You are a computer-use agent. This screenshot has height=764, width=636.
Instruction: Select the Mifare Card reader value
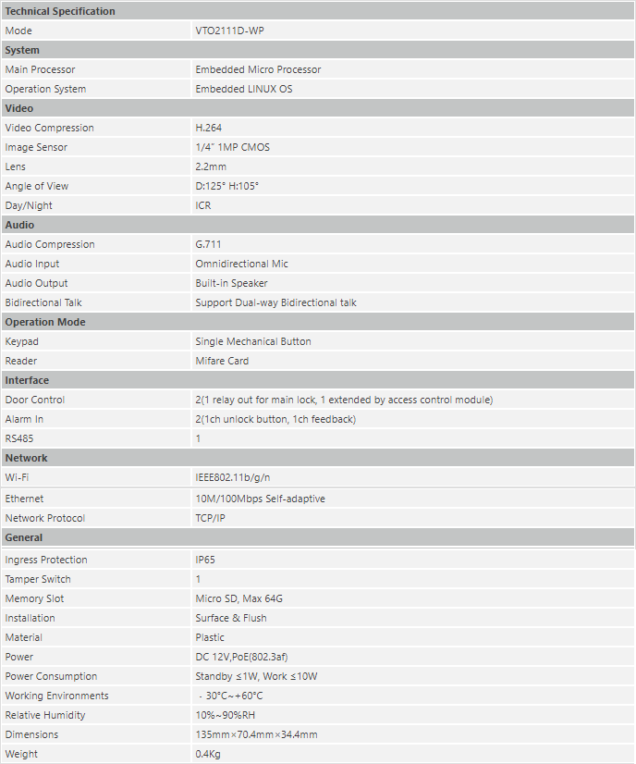click(x=222, y=361)
